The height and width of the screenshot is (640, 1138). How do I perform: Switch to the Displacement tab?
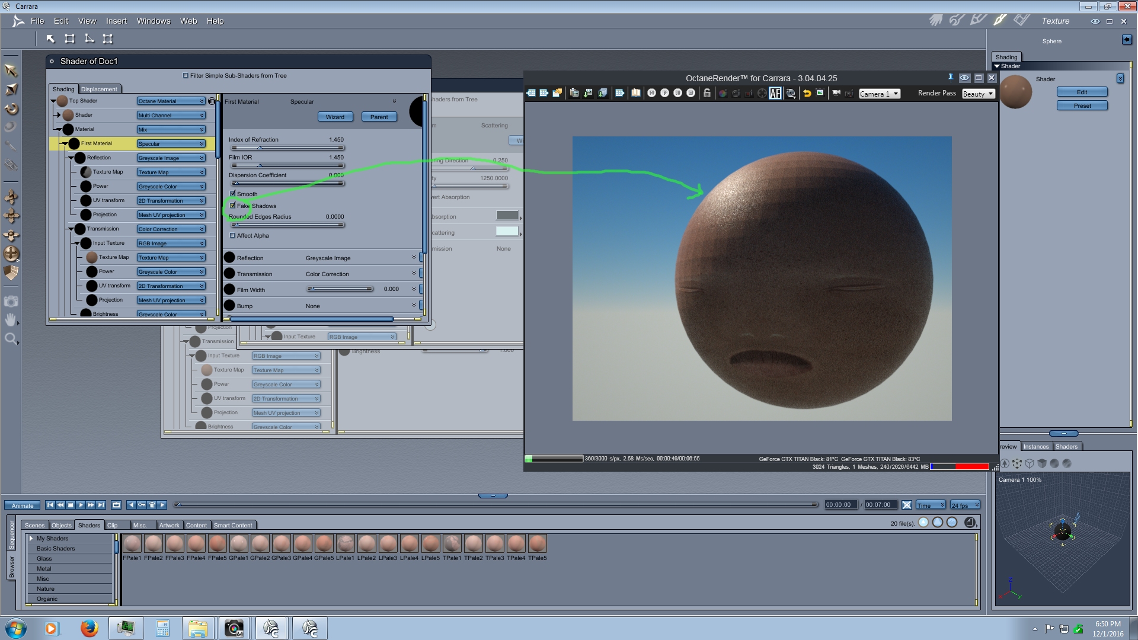coord(99,89)
